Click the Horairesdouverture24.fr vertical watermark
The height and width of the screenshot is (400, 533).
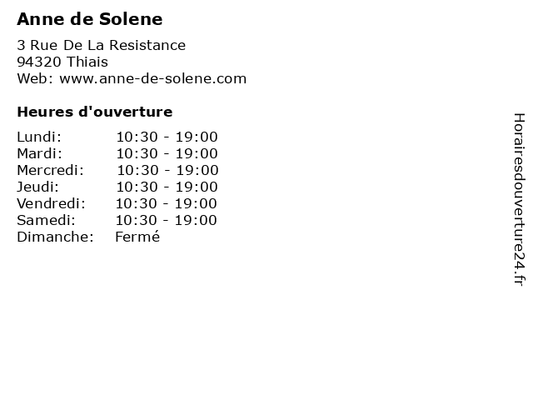[519, 199]
